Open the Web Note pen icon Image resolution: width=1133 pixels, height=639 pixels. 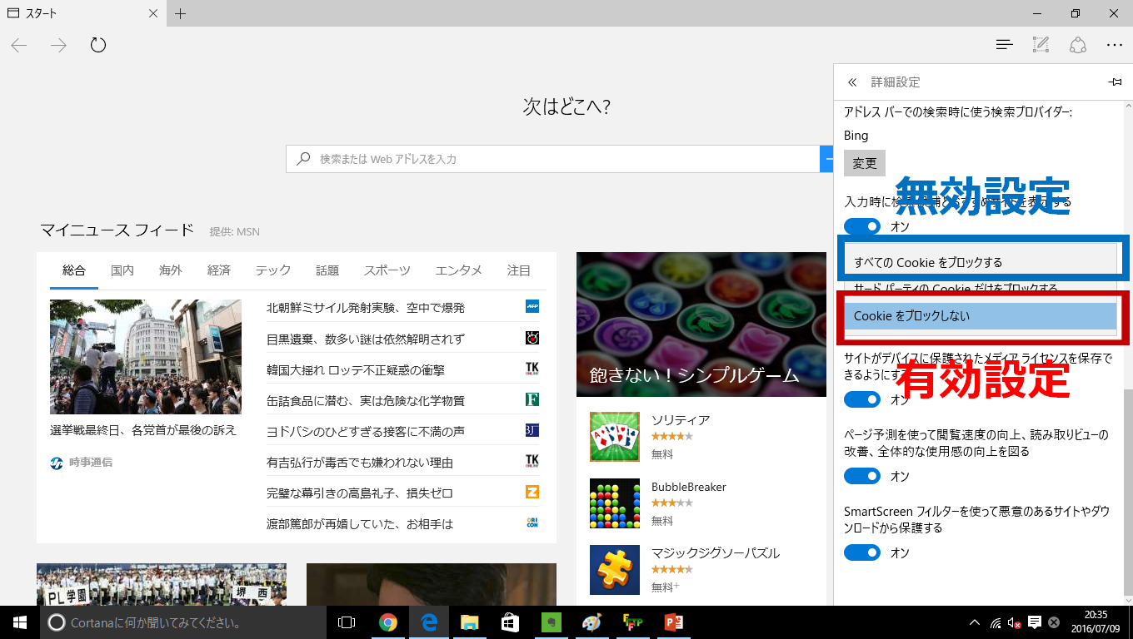[x=1041, y=45]
